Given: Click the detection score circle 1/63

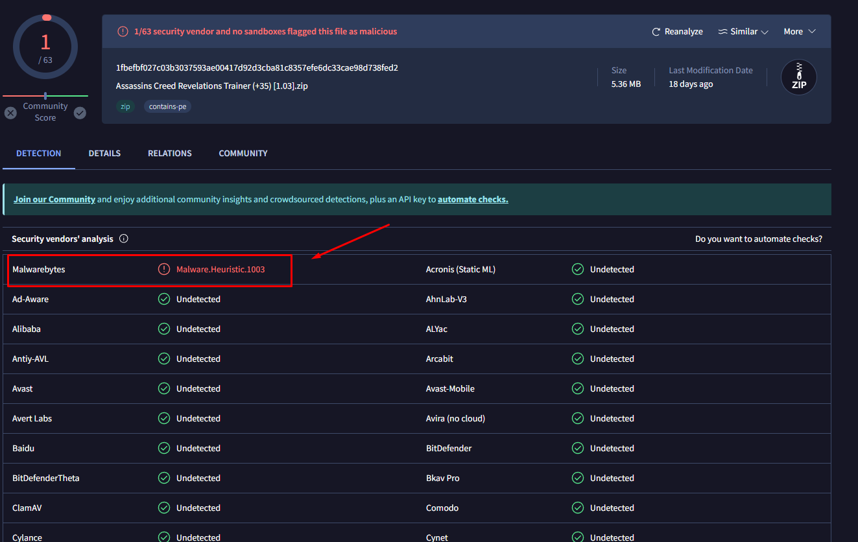Looking at the screenshot, I should [45, 47].
